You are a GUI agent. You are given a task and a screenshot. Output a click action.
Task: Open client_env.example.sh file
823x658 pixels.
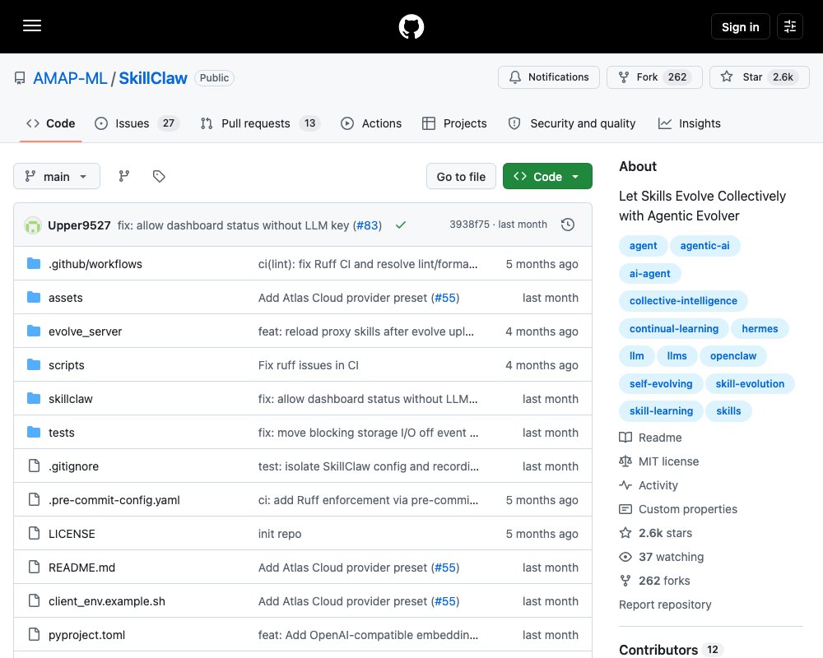point(106,601)
